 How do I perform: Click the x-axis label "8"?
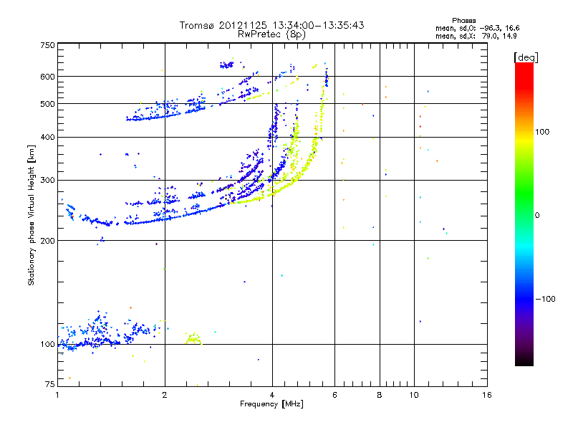[x=380, y=395]
